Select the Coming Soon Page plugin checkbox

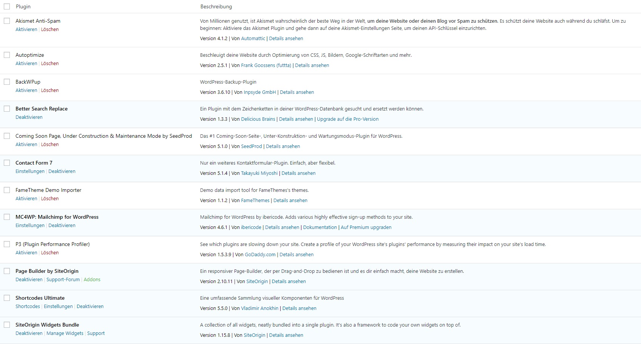(7, 136)
